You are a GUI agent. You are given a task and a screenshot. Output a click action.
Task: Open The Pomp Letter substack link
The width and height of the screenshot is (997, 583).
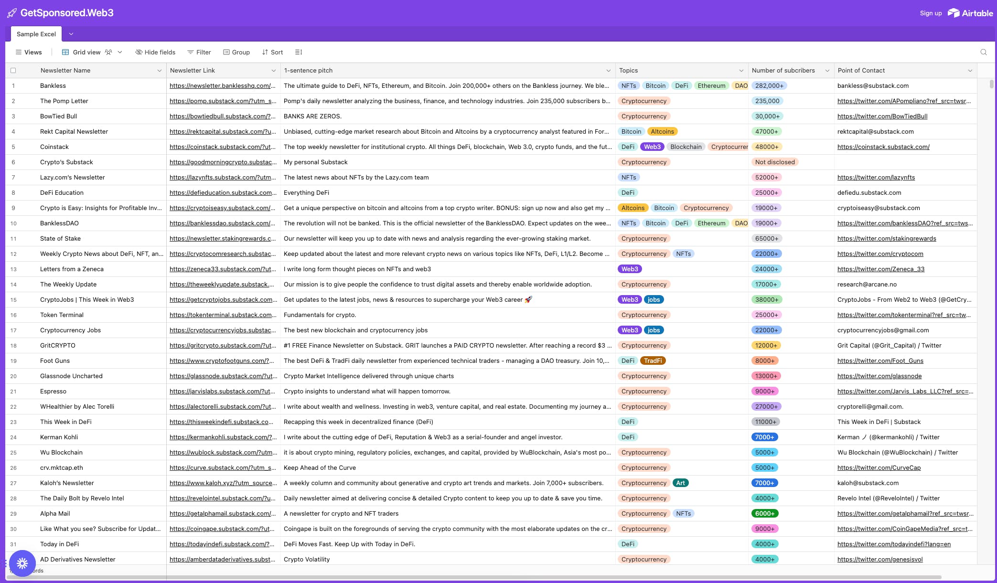click(223, 101)
